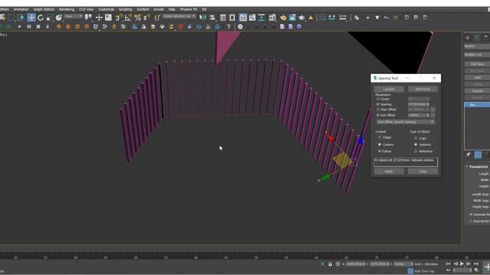Open the Arnold menu
The height and width of the screenshot is (275, 490).
click(158, 9)
